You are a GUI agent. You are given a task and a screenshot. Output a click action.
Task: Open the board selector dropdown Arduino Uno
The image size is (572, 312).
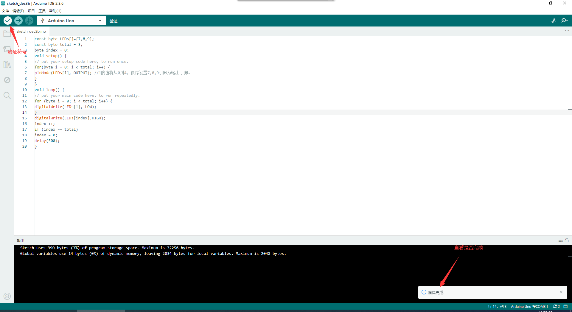pyautogui.click(x=71, y=21)
